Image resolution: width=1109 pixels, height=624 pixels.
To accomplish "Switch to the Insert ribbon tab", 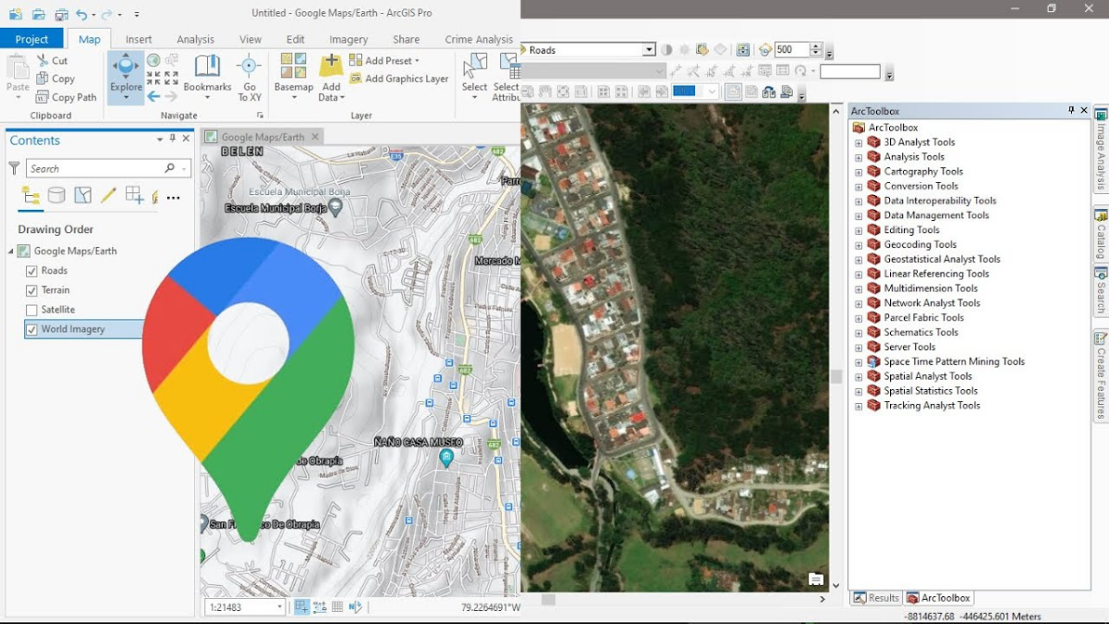I will [x=139, y=40].
